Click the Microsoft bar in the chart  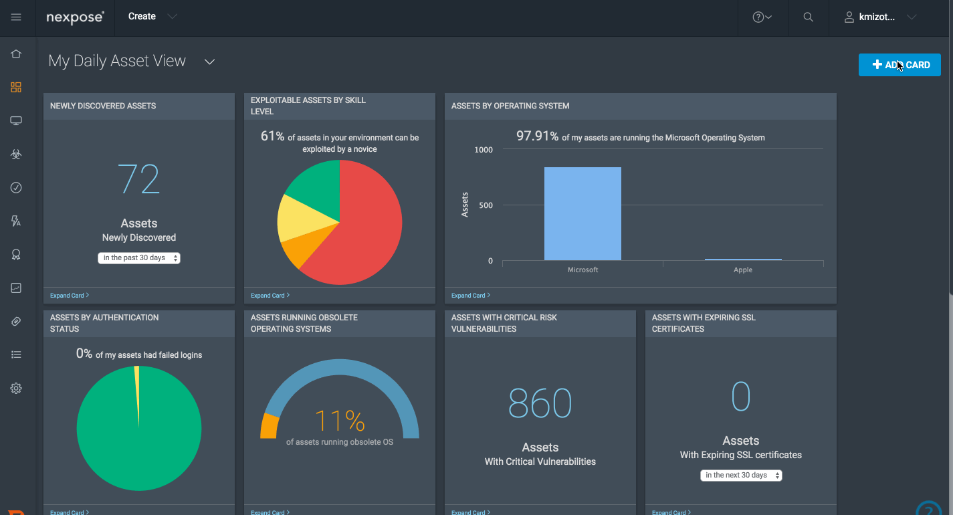click(583, 213)
